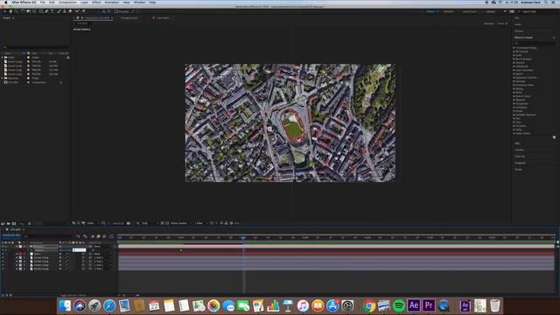Open the Graph Editor in timeline
Viewport: 560px width, 315px height.
[x=112, y=236]
